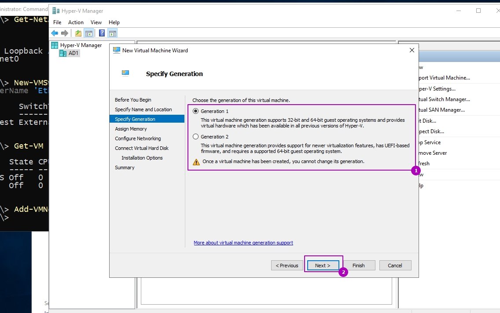The image size is (500, 313).
Task: Go to Before You Begin step
Action: point(133,100)
